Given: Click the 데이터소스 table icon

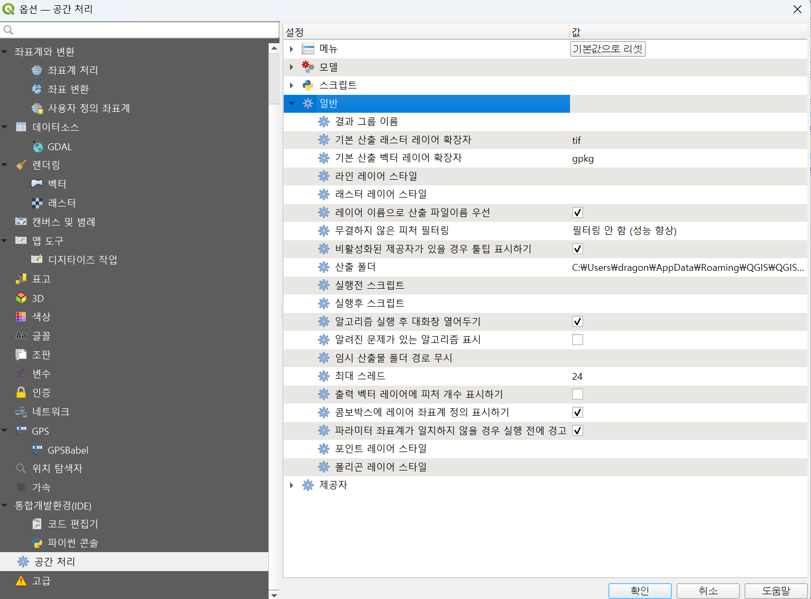Looking at the screenshot, I should pos(21,127).
